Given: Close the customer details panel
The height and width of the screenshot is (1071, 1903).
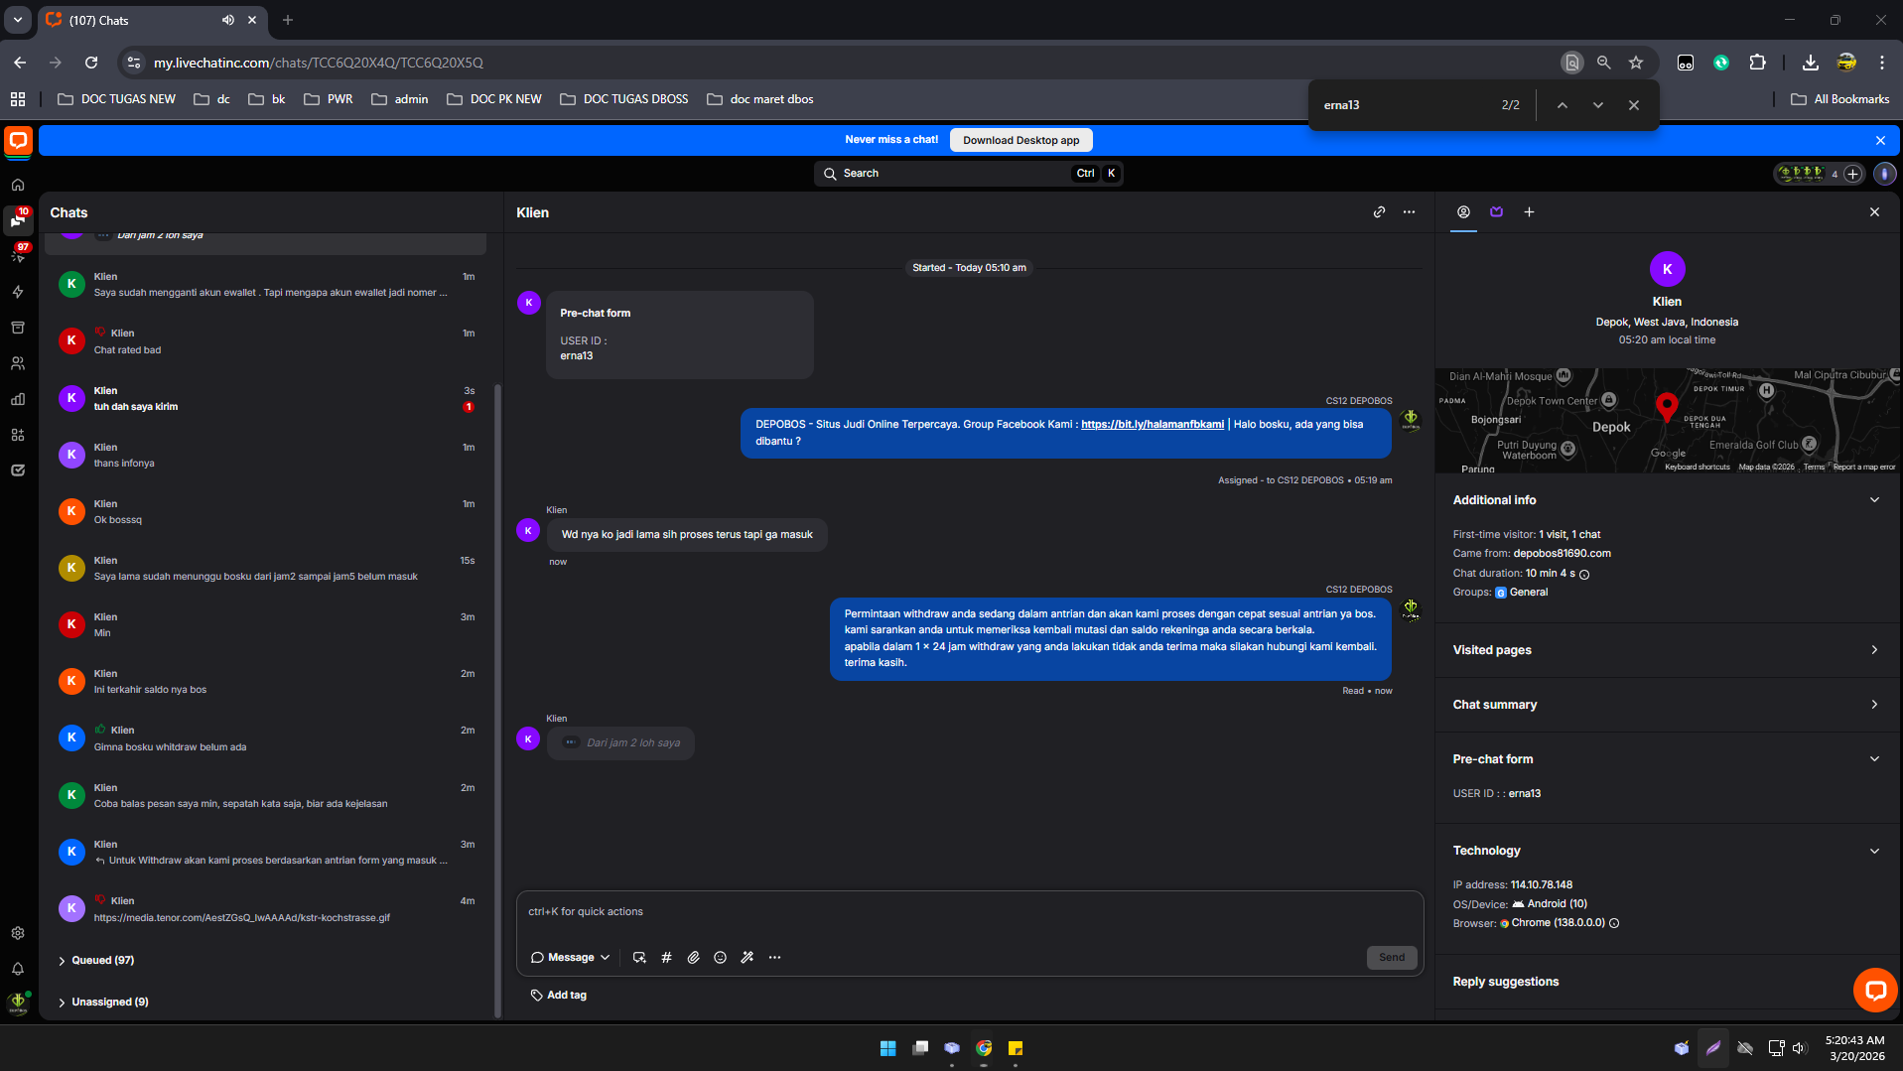Looking at the screenshot, I should [x=1874, y=212].
